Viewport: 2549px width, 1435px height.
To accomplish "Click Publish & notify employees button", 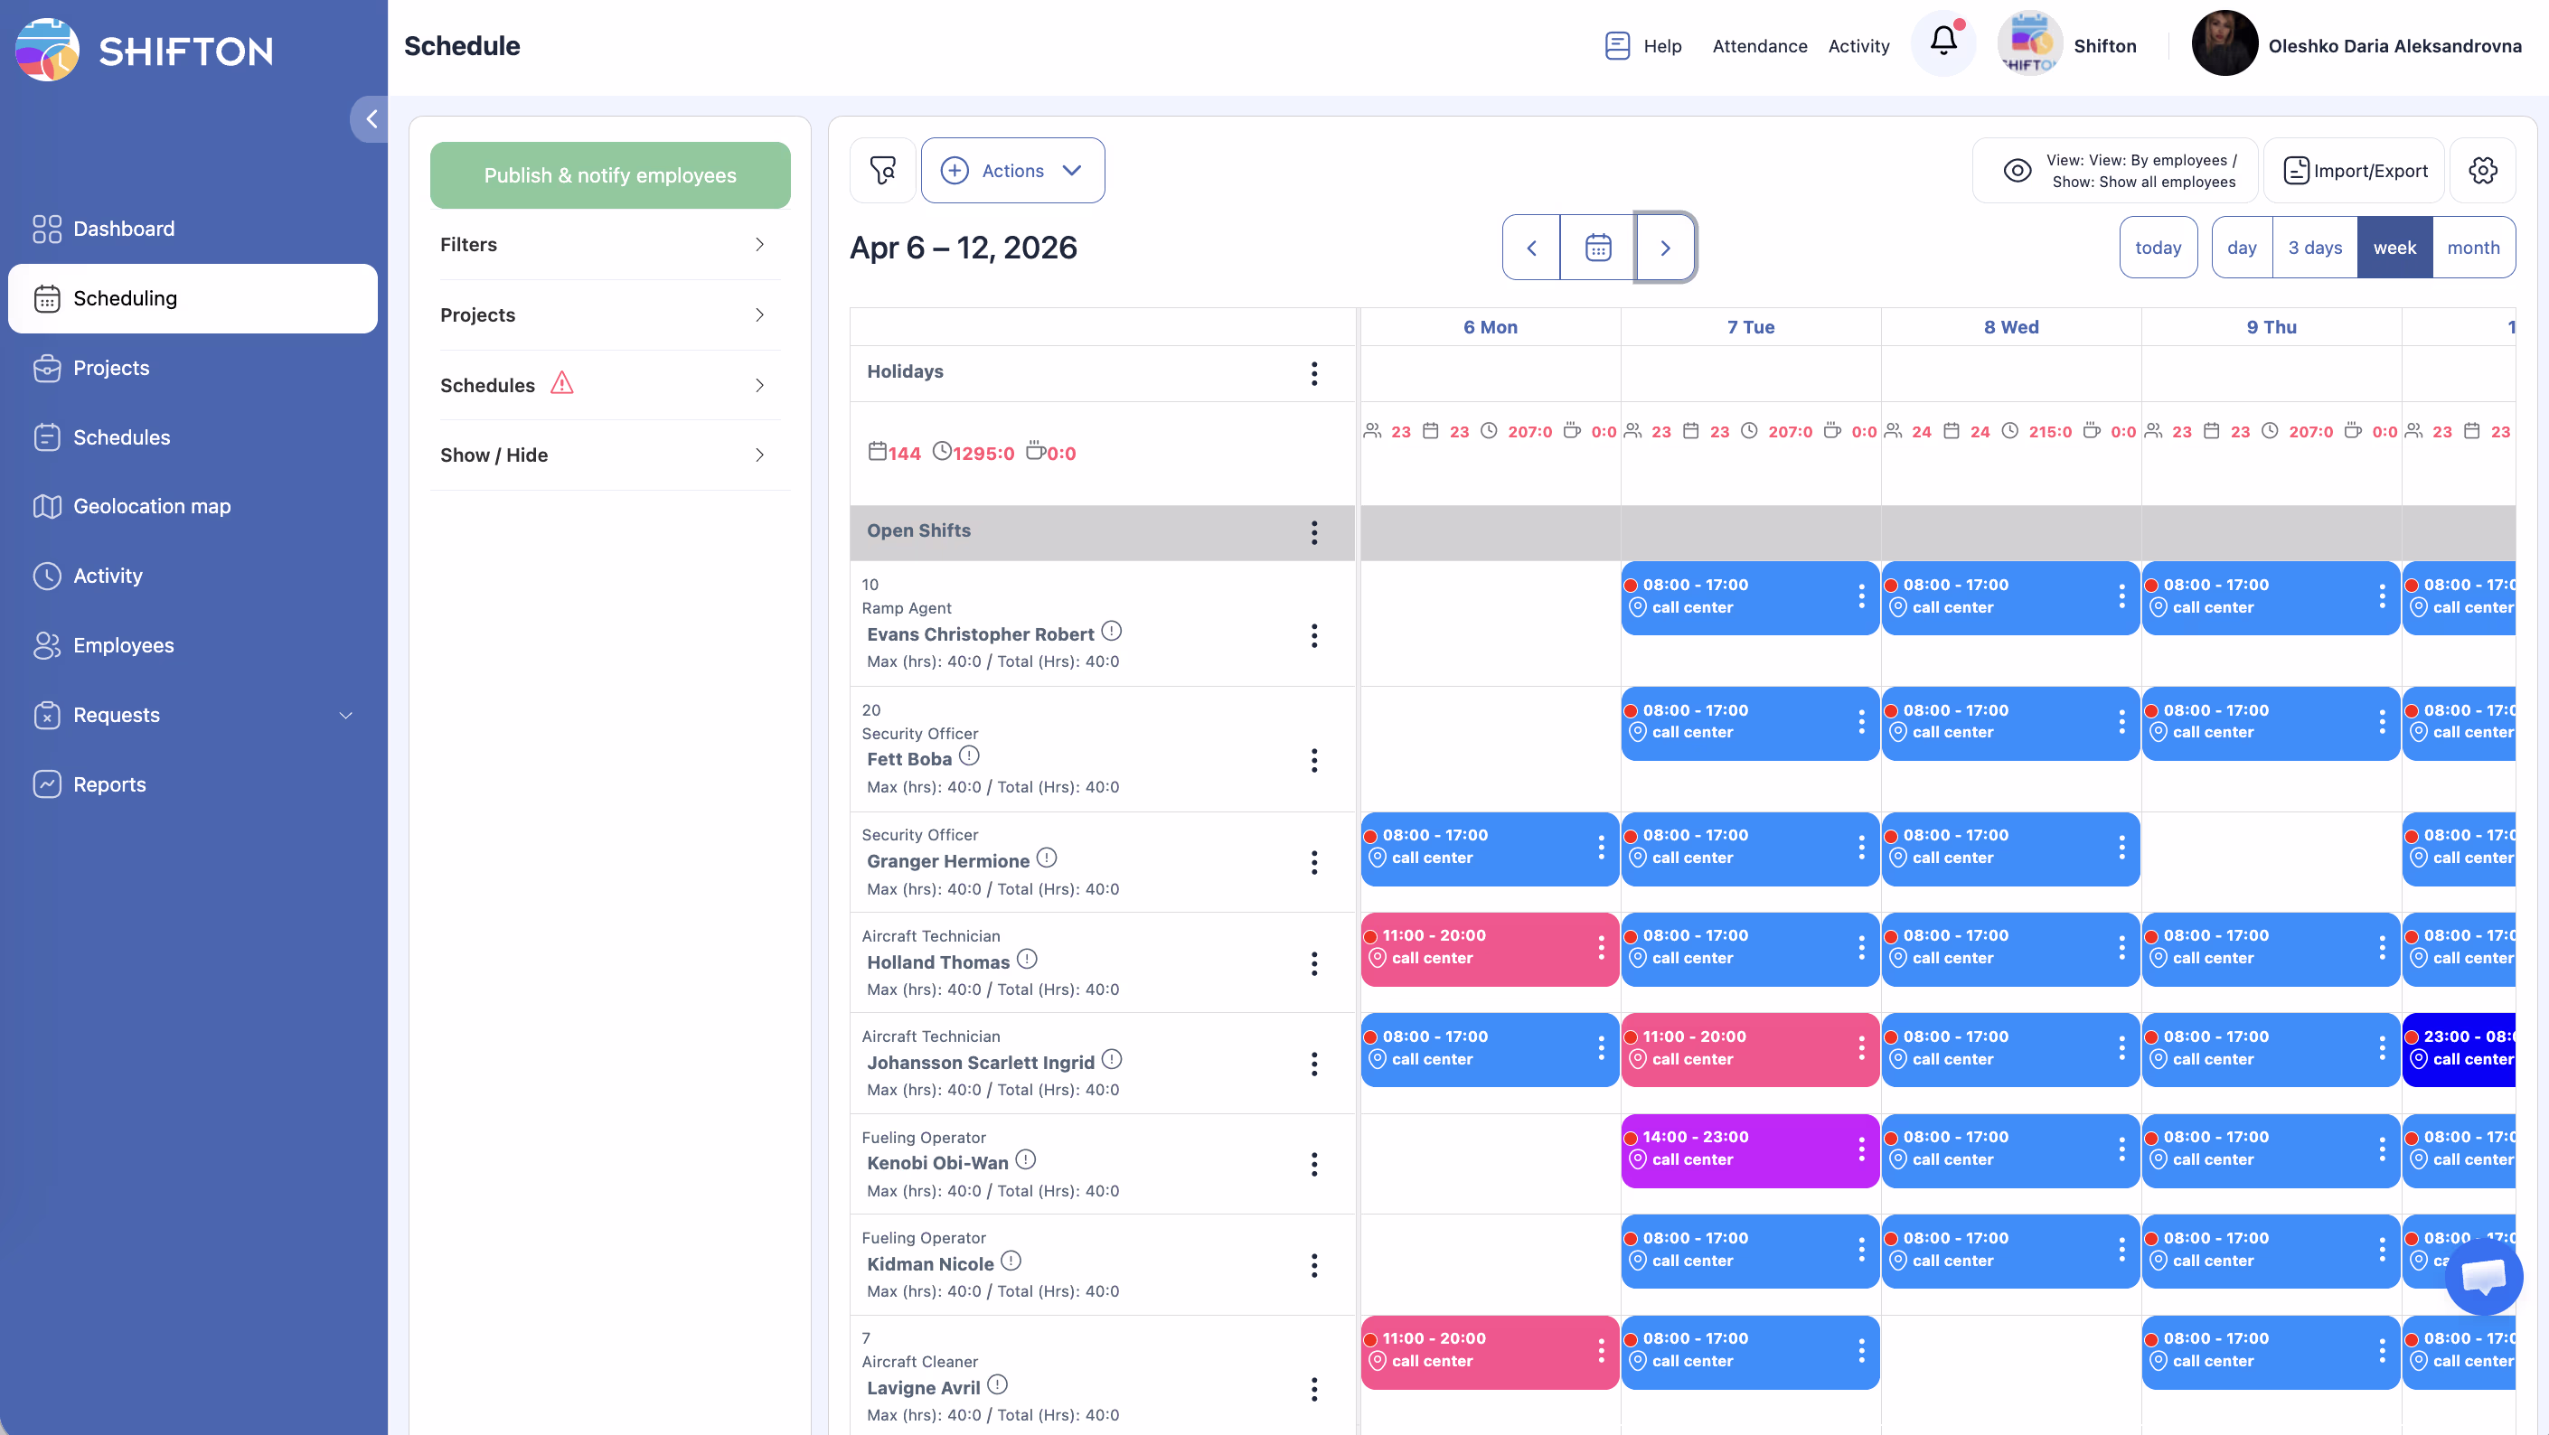I will point(609,175).
